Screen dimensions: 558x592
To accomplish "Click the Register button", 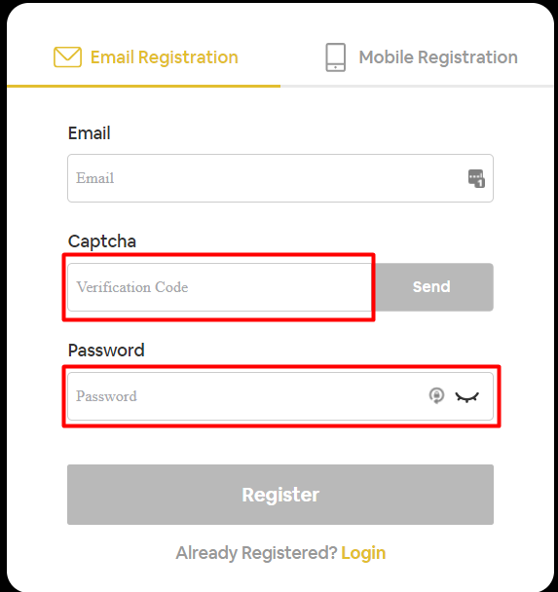I will 280,495.
